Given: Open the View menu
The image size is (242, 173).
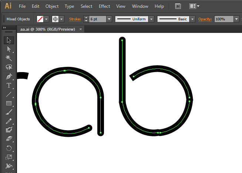Looking at the screenshot, I should [121, 6].
